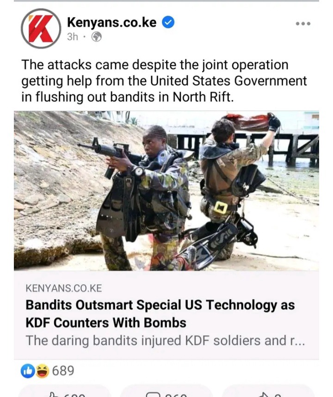Tap the caption starting 'The attacks came despite'
333x397 pixels.
click(164, 81)
